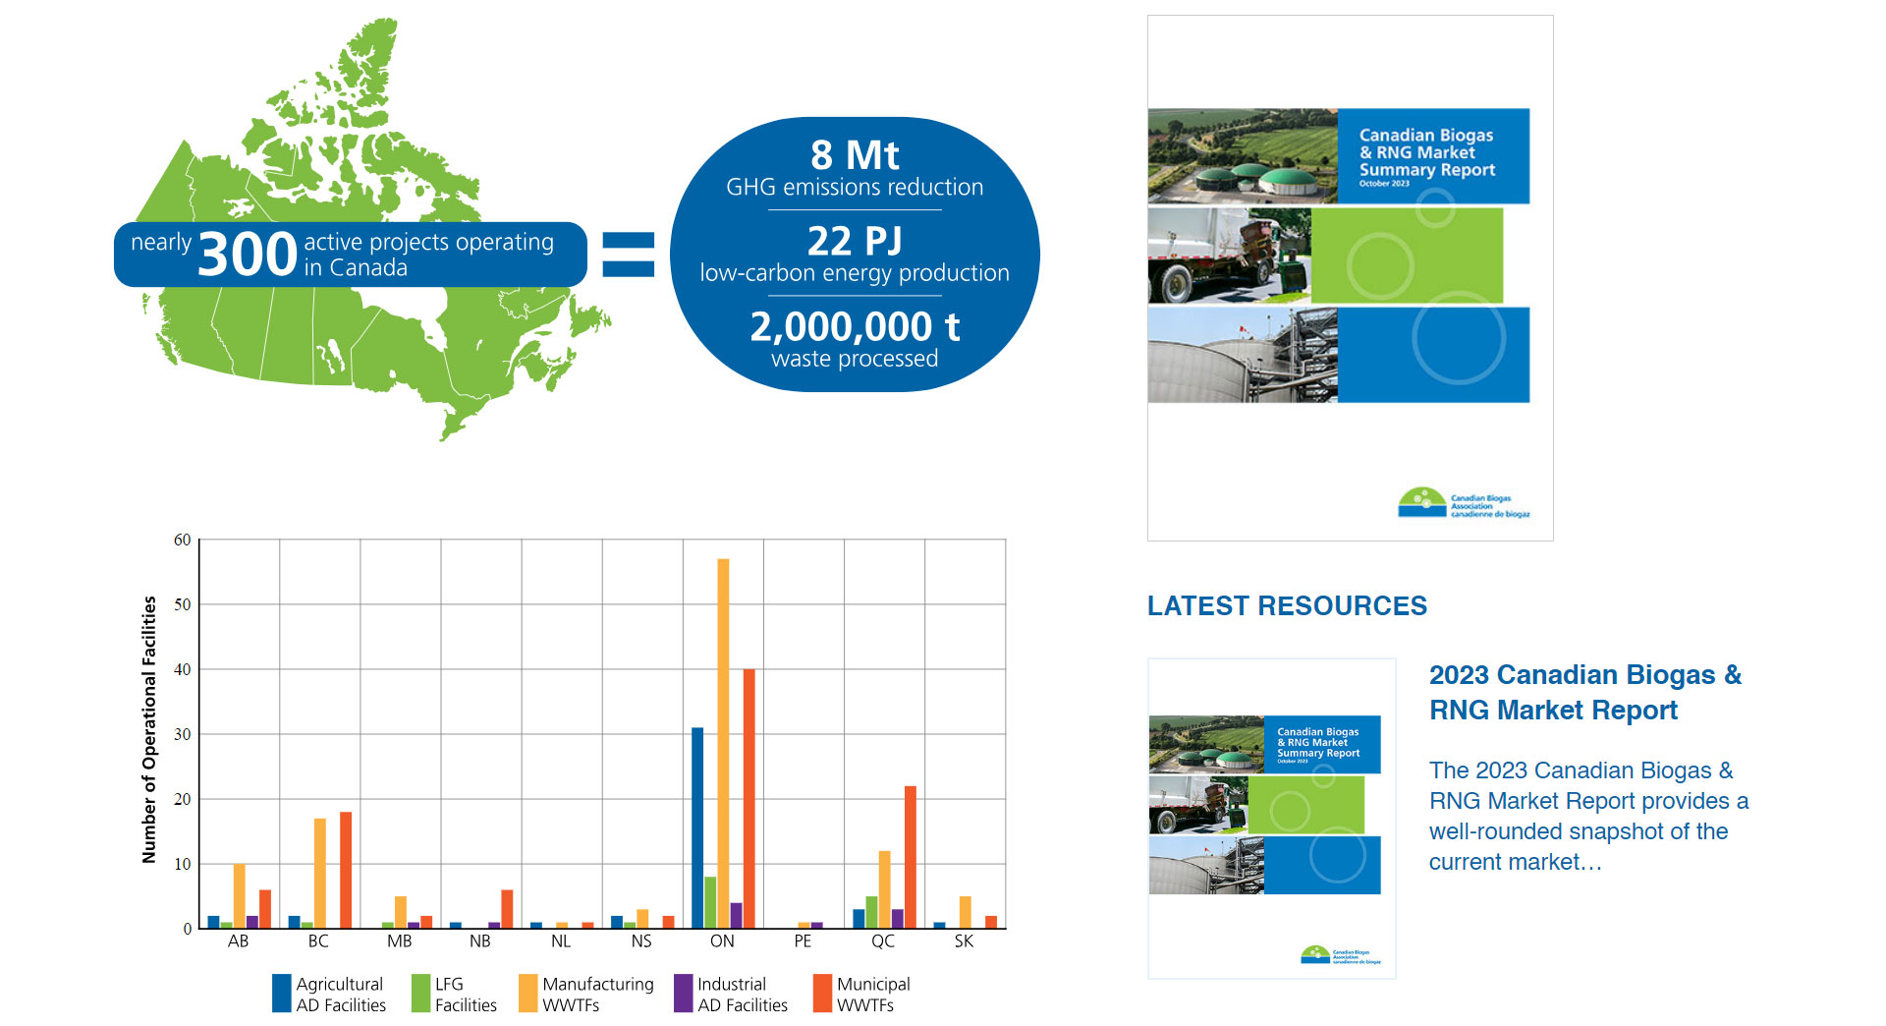Screen dimensions: 1886x1026
Task: Click Ontario's orange Municipal WWTFs bar
Action: tap(749, 798)
